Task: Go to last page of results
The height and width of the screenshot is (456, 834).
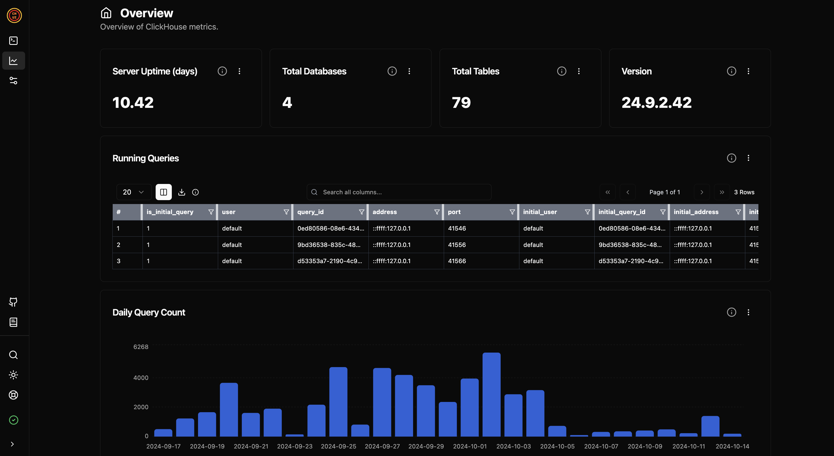Action: [722, 192]
